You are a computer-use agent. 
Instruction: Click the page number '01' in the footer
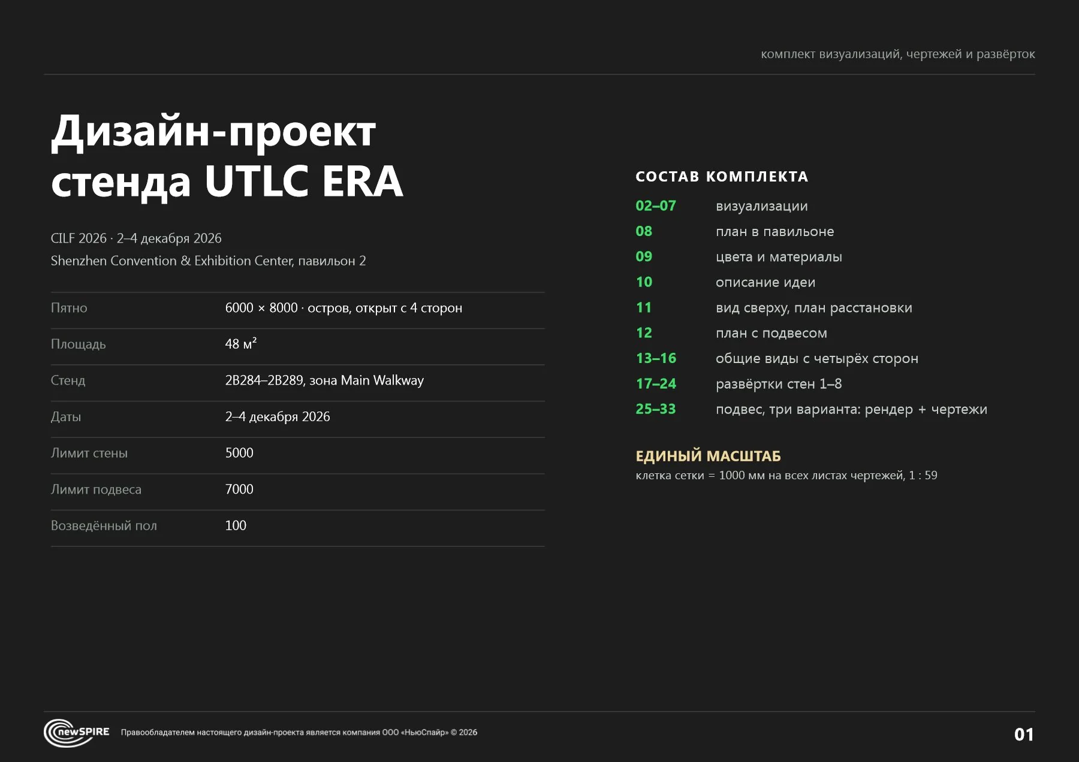[x=1024, y=734]
